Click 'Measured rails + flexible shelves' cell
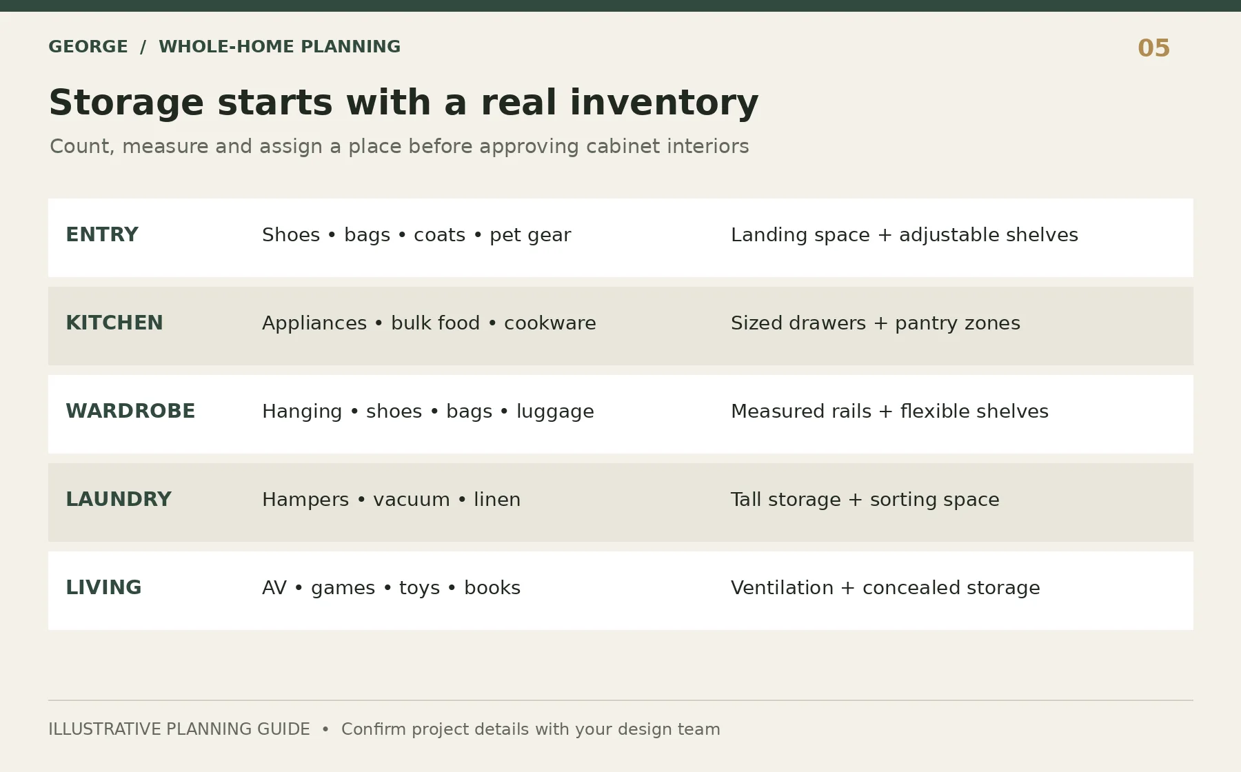The height and width of the screenshot is (772, 1241). click(x=889, y=412)
